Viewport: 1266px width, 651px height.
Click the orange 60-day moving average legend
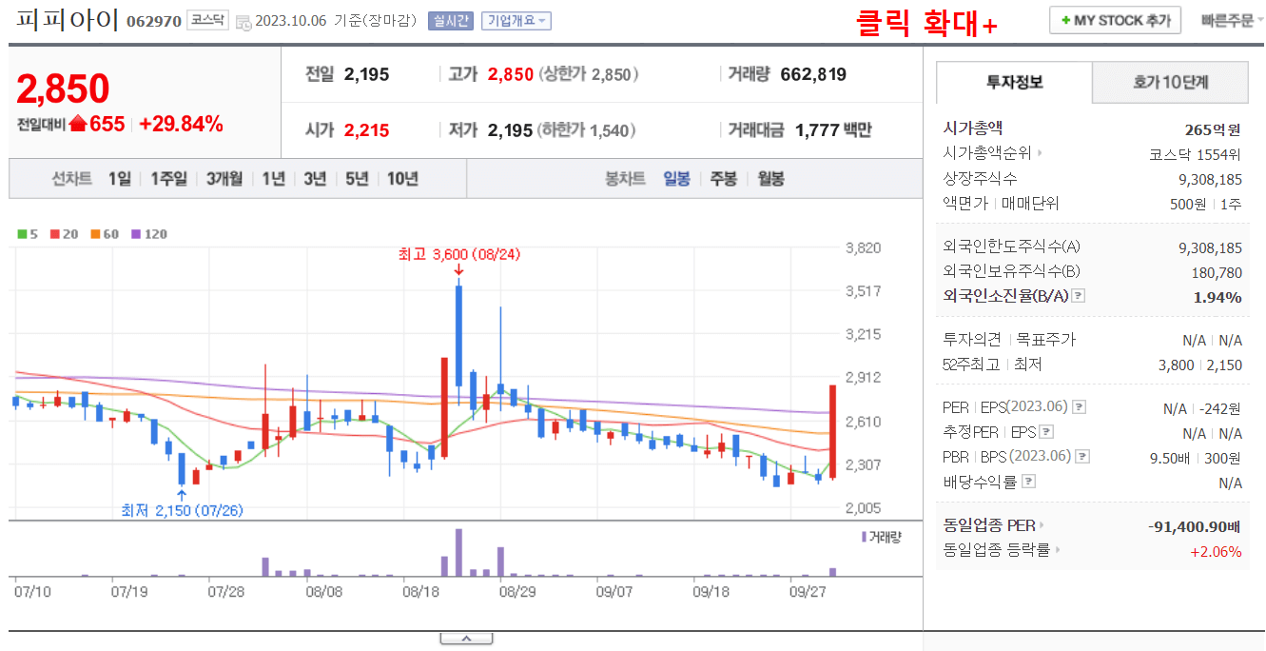(x=105, y=234)
